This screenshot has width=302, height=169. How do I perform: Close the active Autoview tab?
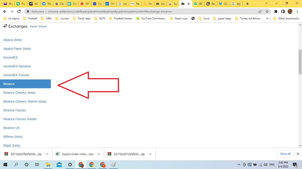coord(188,4)
